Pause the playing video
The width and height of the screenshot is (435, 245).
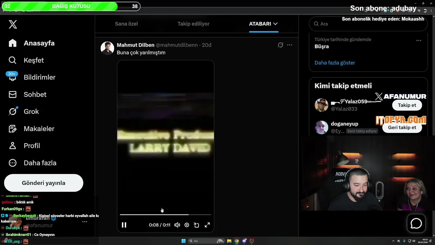tap(124, 225)
